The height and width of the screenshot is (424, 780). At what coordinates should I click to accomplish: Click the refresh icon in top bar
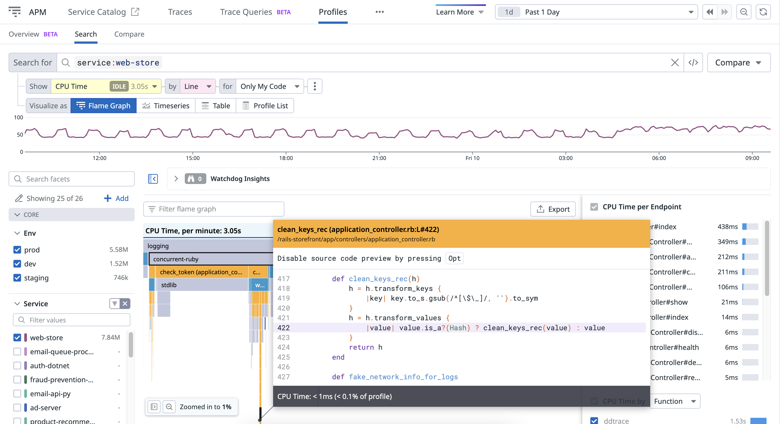tap(763, 12)
